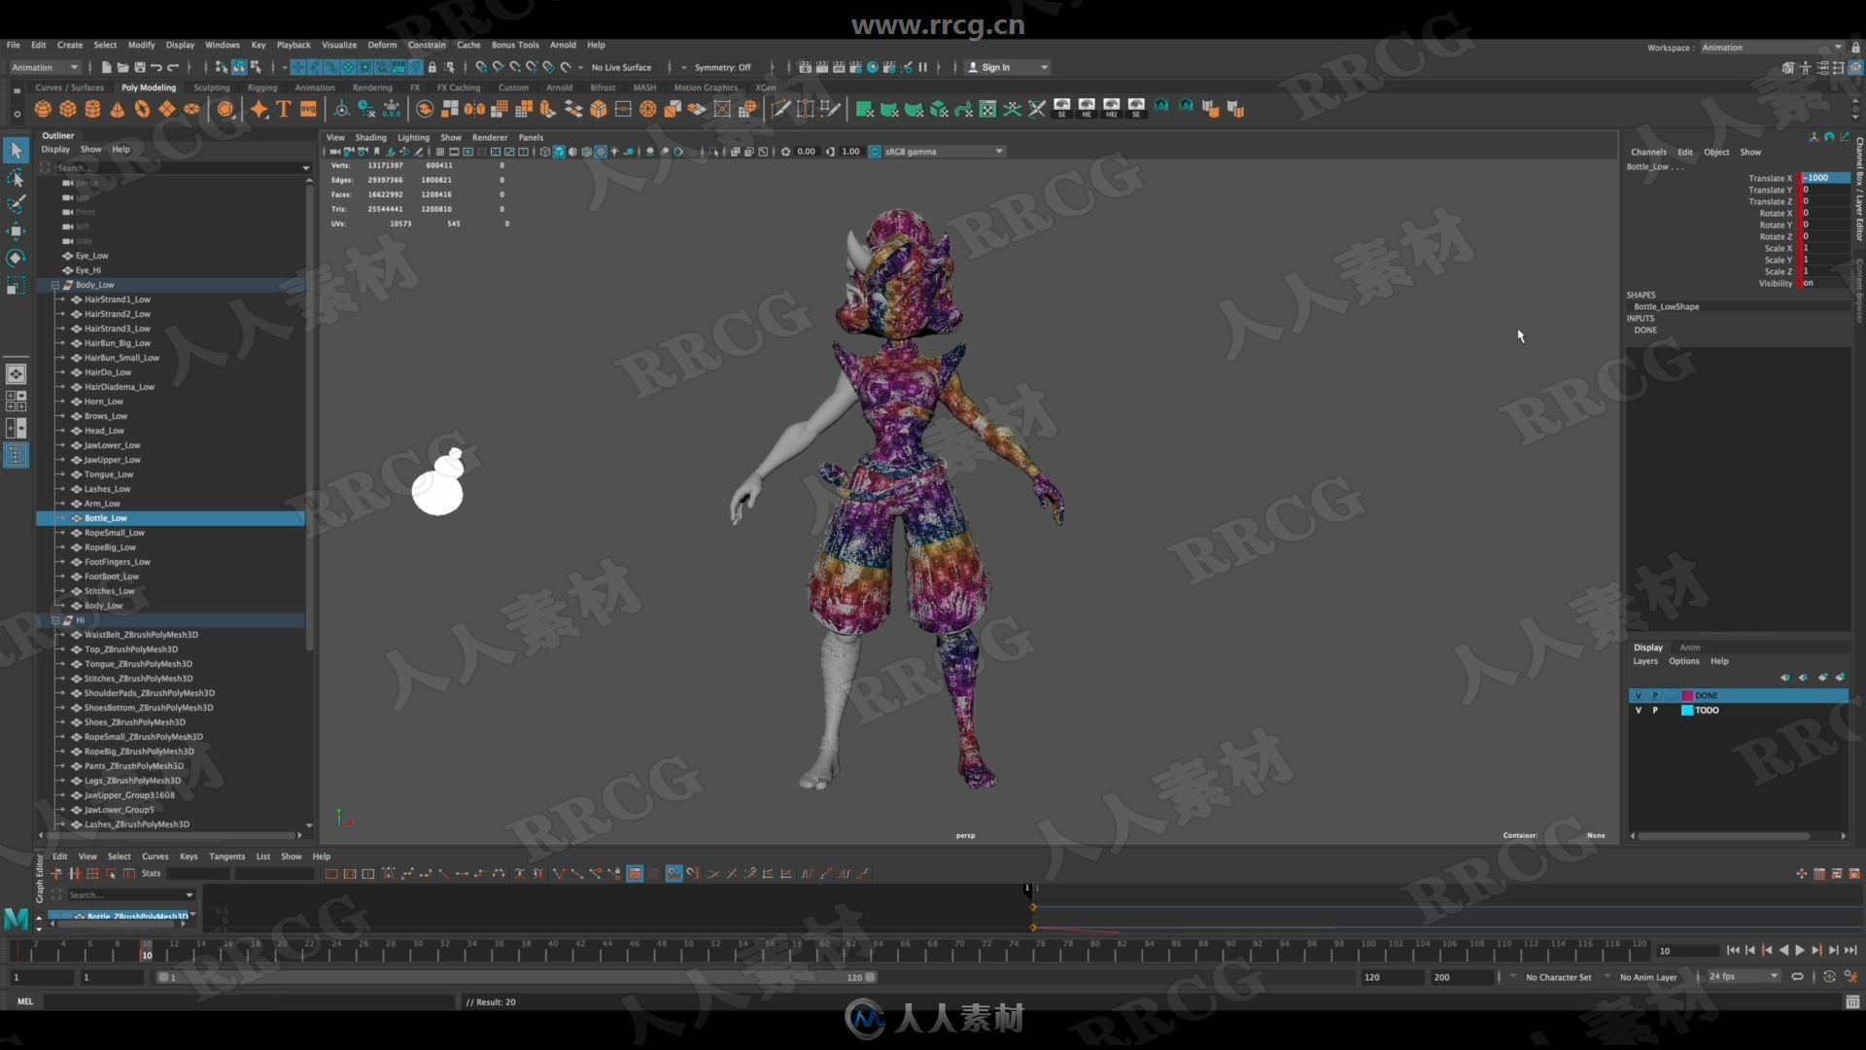The height and width of the screenshot is (1050, 1866).
Task: Open the Animation menu set dropdown
Action: click(x=44, y=67)
